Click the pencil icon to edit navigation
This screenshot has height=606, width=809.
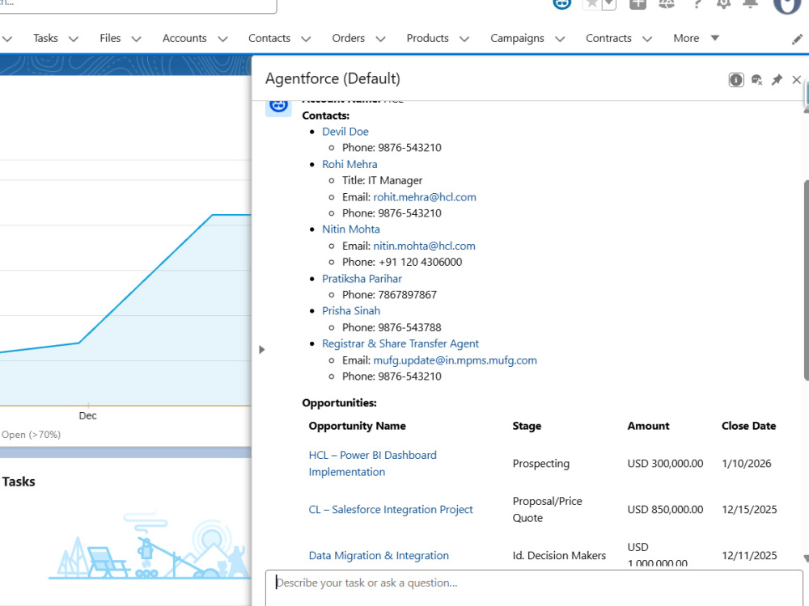pyautogui.click(x=797, y=39)
